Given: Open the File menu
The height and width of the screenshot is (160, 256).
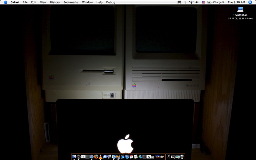Looking at the screenshot, I should [x=25, y=2].
